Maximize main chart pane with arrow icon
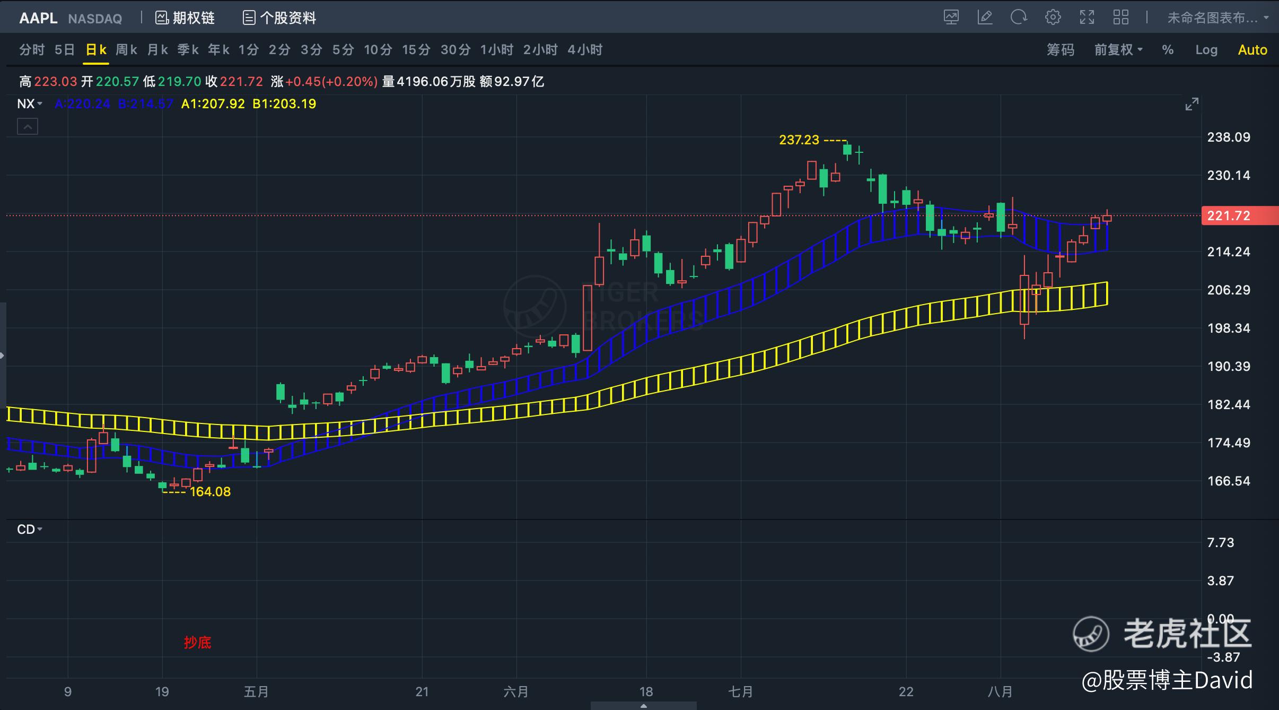This screenshot has width=1279, height=710. coord(1192,104)
